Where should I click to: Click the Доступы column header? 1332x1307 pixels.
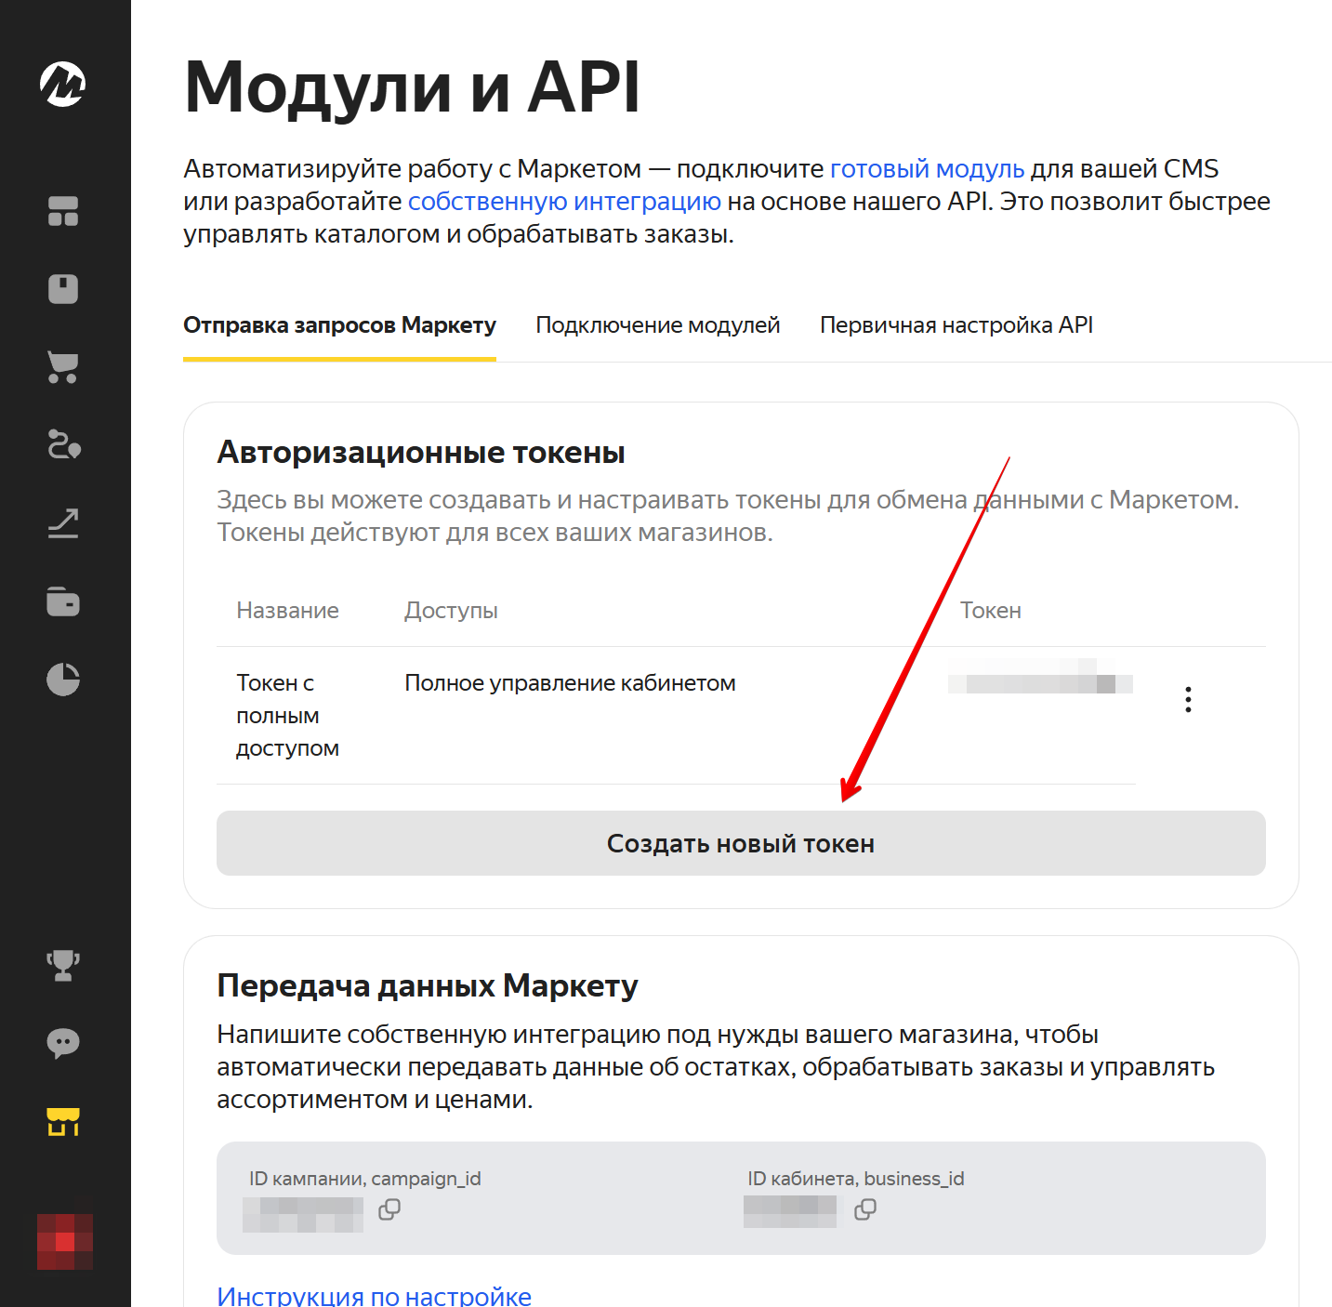click(451, 611)
